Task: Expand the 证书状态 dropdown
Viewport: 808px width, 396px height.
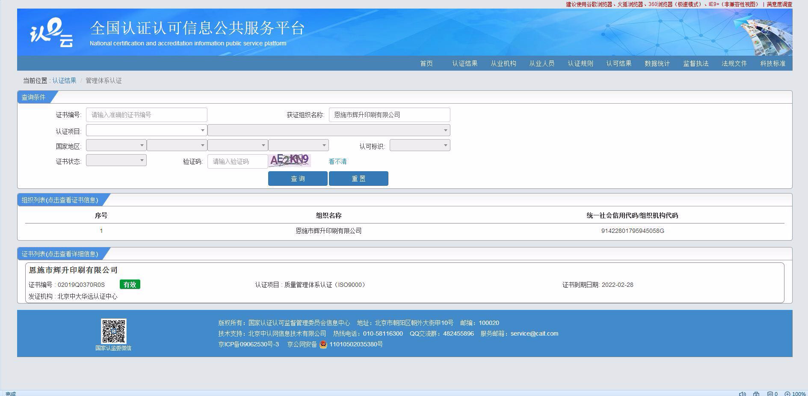Action: pyautogui.click(x=116, y=160)
